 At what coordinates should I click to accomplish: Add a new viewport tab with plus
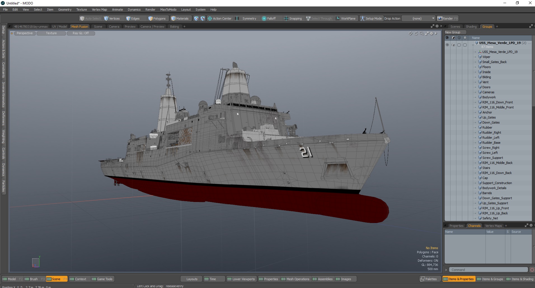tap(184, 27)
